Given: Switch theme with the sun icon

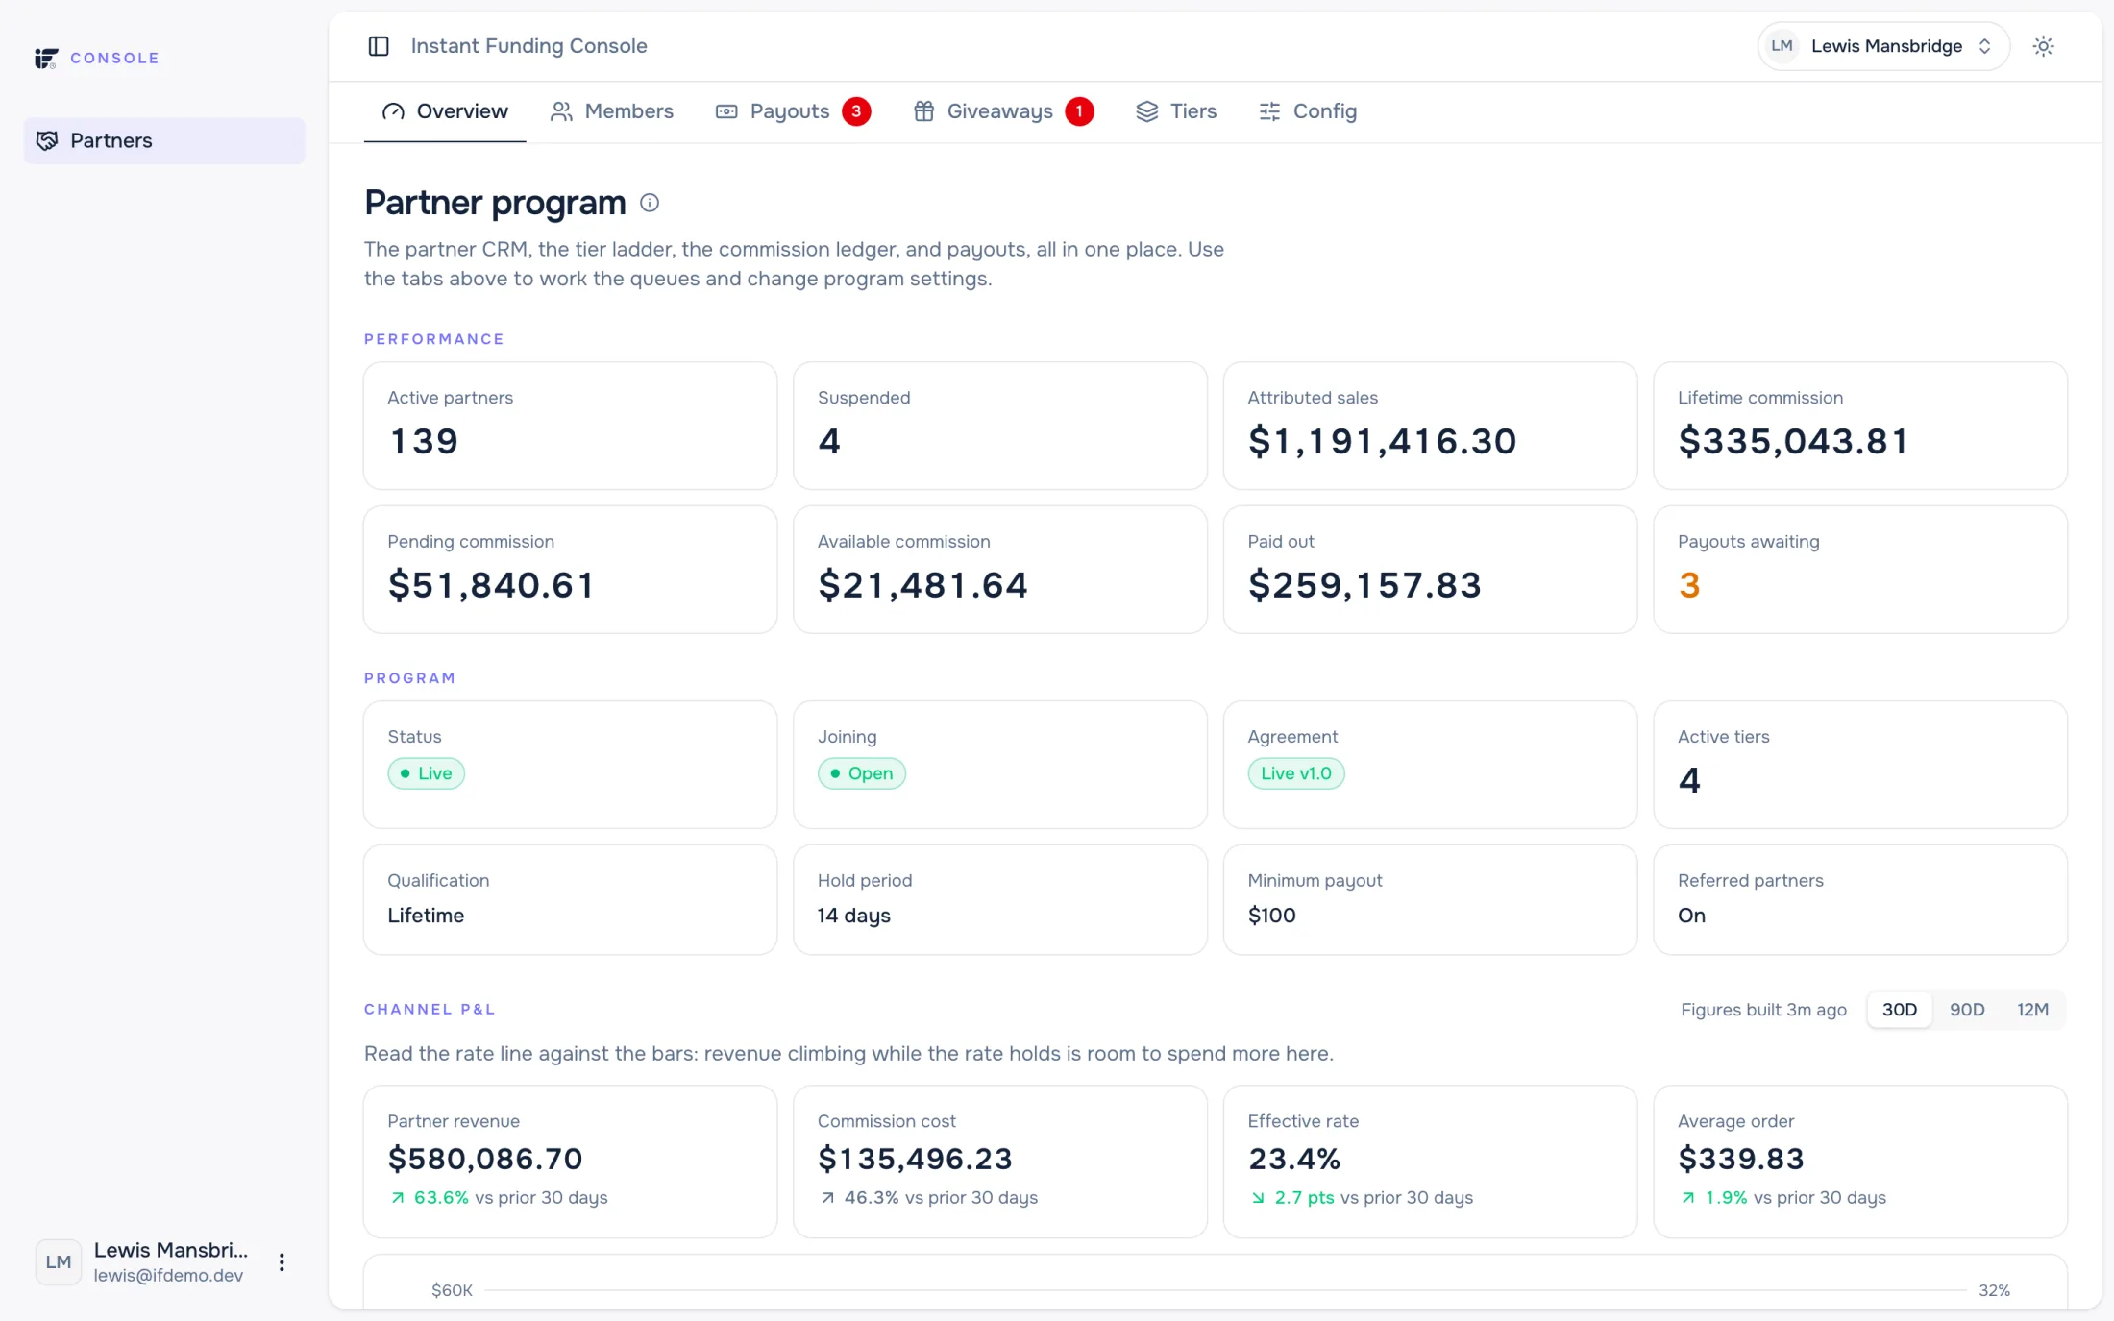Looking at the screenshot, I should click(2043, 46).
